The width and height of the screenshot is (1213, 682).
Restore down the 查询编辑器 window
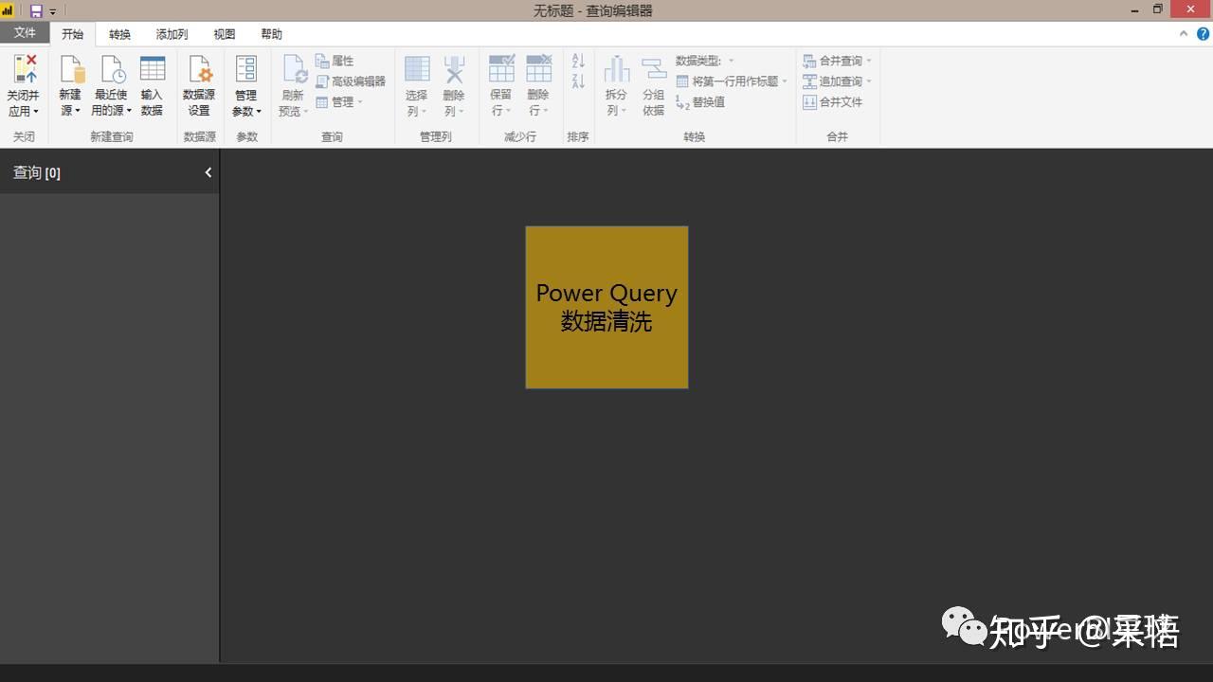[x=1157, y=9]
